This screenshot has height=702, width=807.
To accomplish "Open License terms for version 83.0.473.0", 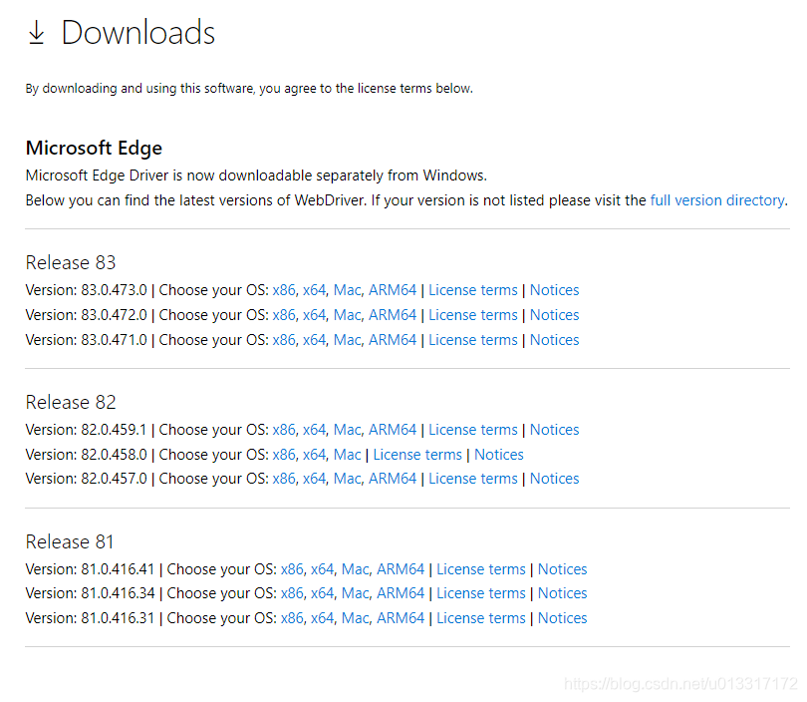I will click(473, 290).
